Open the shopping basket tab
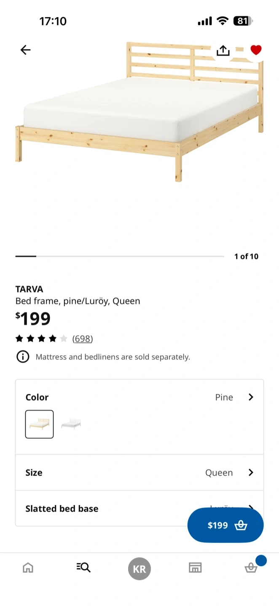The image size is (279, 606). (x=251, y=568)
